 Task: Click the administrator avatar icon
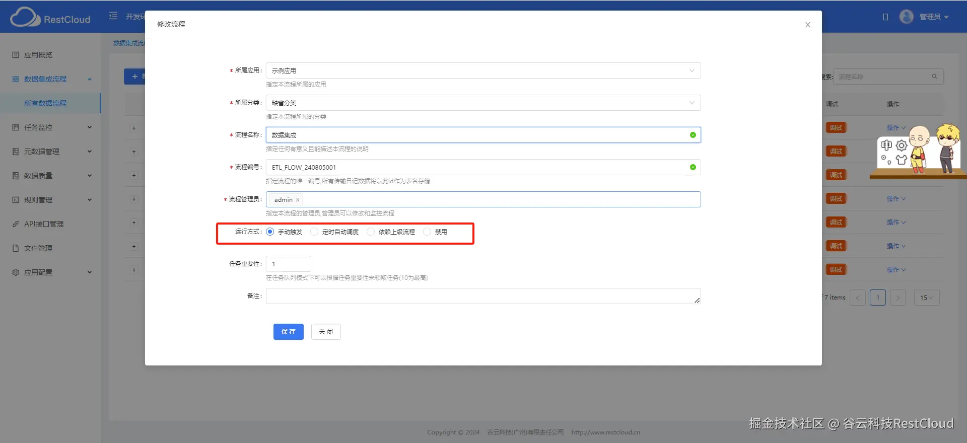907,17
